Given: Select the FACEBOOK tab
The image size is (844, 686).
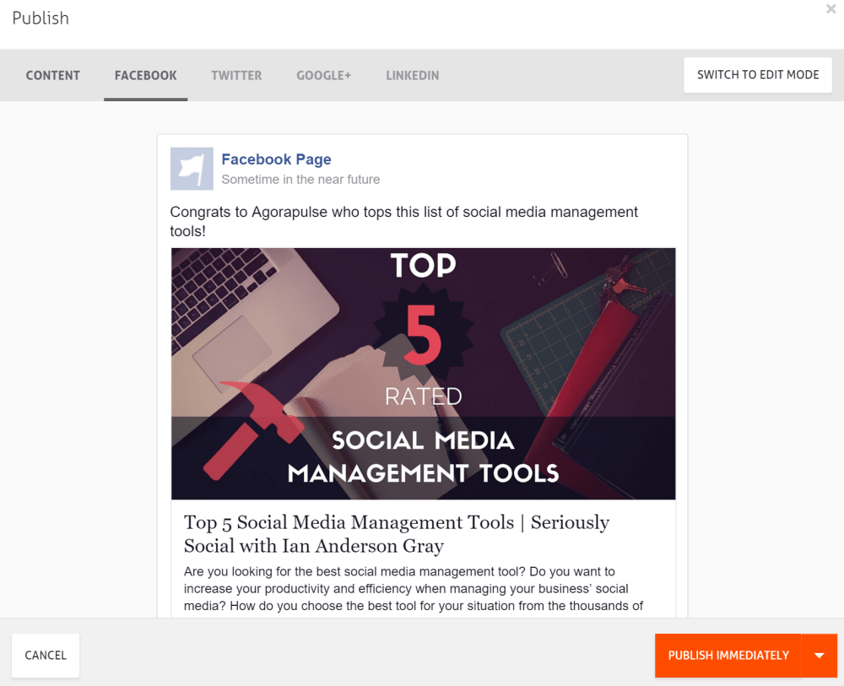Looking at the screenshot, I should pos(145,75).
